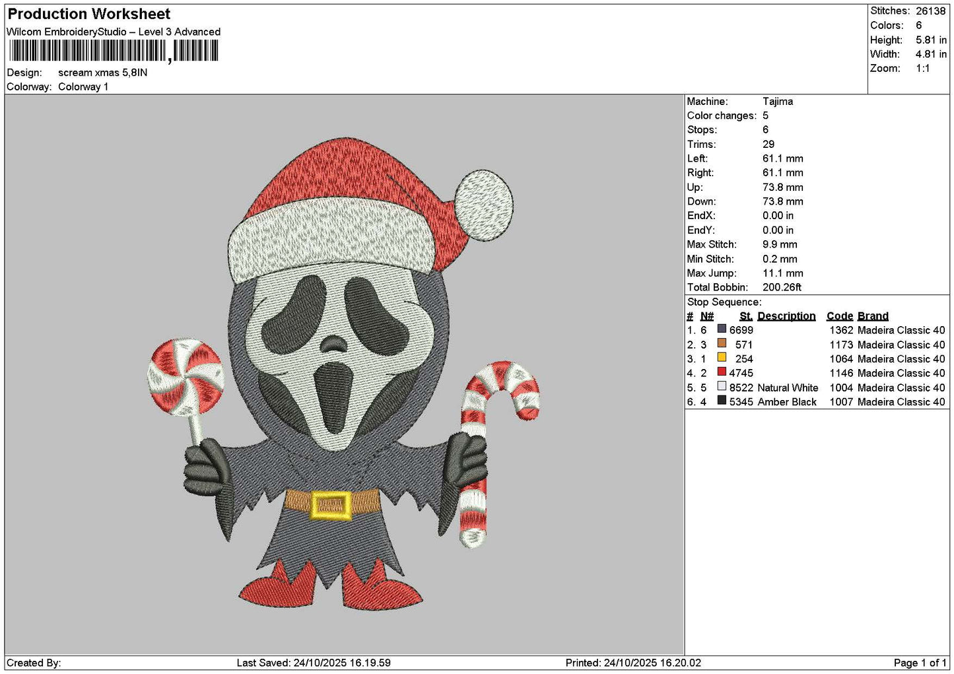Viewport: 954px width, 674px height.
Task: Click the 'Page 1 of 1' footer text
Action: (x=920, y=663)
